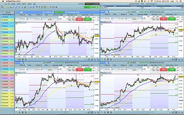The height and width of the screenshot is (115, 184).
Task: Open the Options menu
Action: (x=29, y=4)
